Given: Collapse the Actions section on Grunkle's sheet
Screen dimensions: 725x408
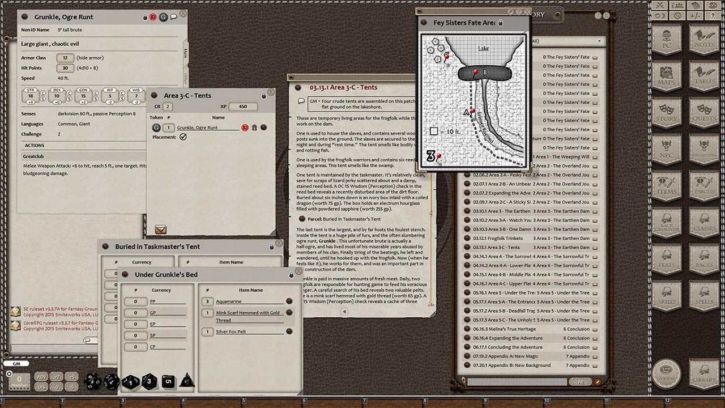Looking at the screenshot, I should pyautogui.click(x=35, y=145).
